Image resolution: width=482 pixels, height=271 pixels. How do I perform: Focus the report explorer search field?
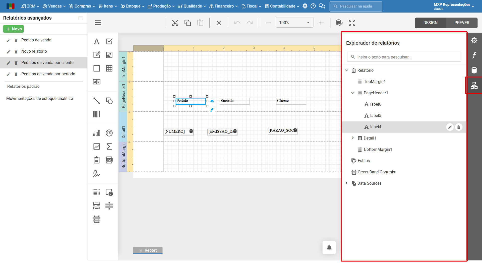click(x=404, y=57)
